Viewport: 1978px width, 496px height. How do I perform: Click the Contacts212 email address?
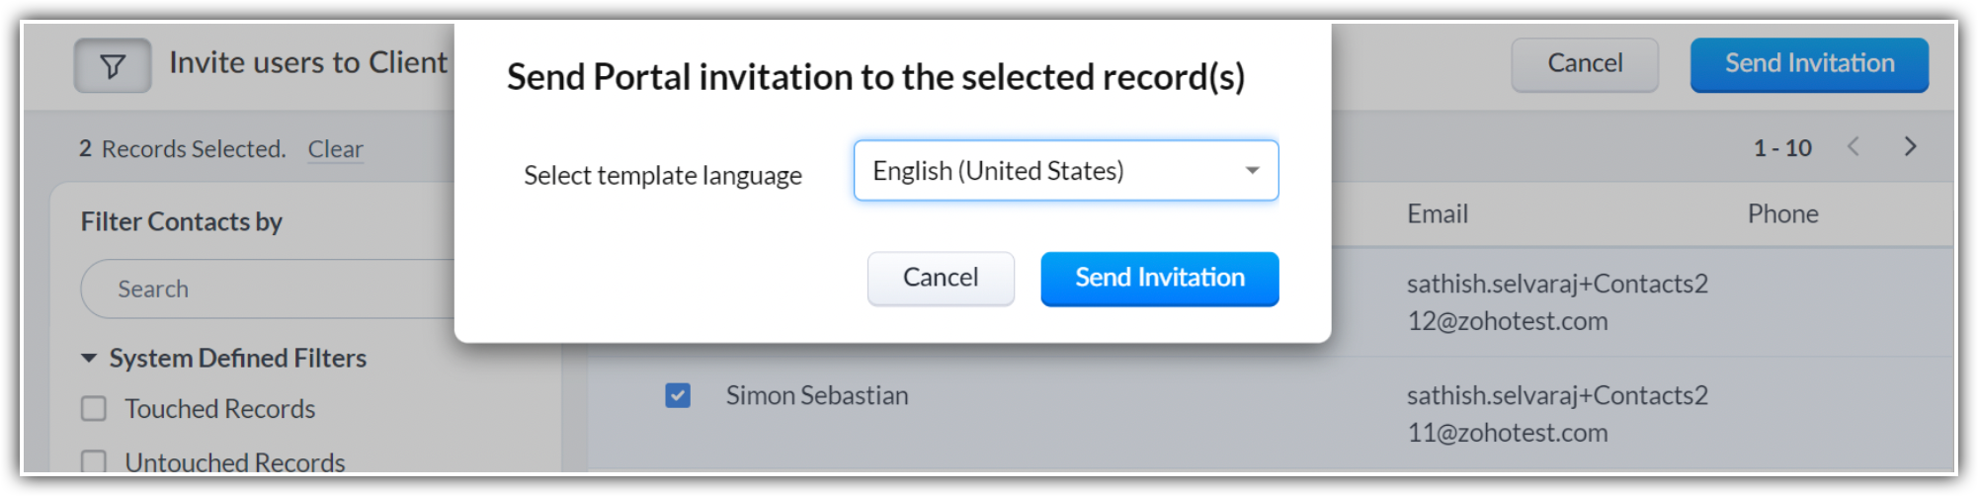point(1556,302)
